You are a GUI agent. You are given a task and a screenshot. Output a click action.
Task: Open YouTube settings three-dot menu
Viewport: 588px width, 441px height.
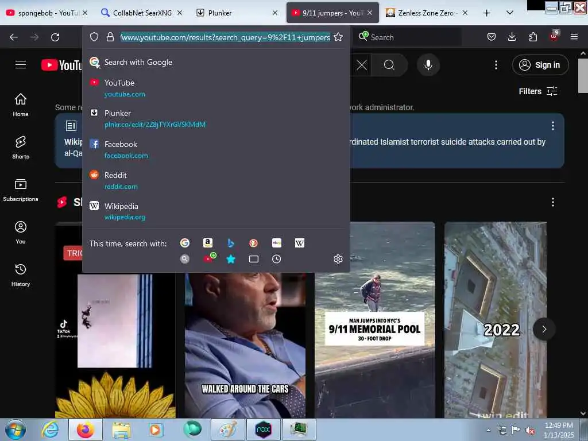(496, 65)
